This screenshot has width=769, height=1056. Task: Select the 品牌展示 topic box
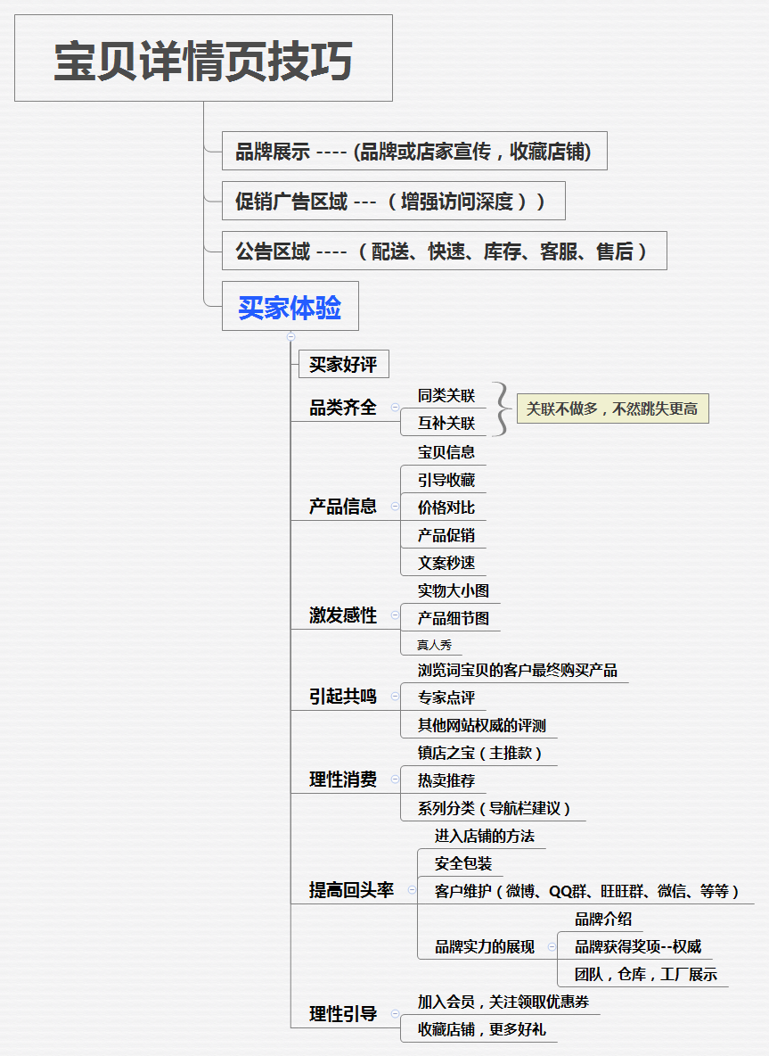(414, 151)
